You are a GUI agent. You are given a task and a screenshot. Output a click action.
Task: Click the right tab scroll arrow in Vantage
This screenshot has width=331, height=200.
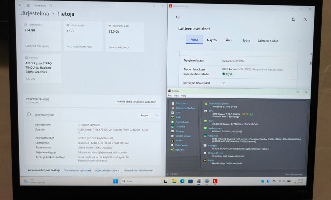click(x=299, y=41)
